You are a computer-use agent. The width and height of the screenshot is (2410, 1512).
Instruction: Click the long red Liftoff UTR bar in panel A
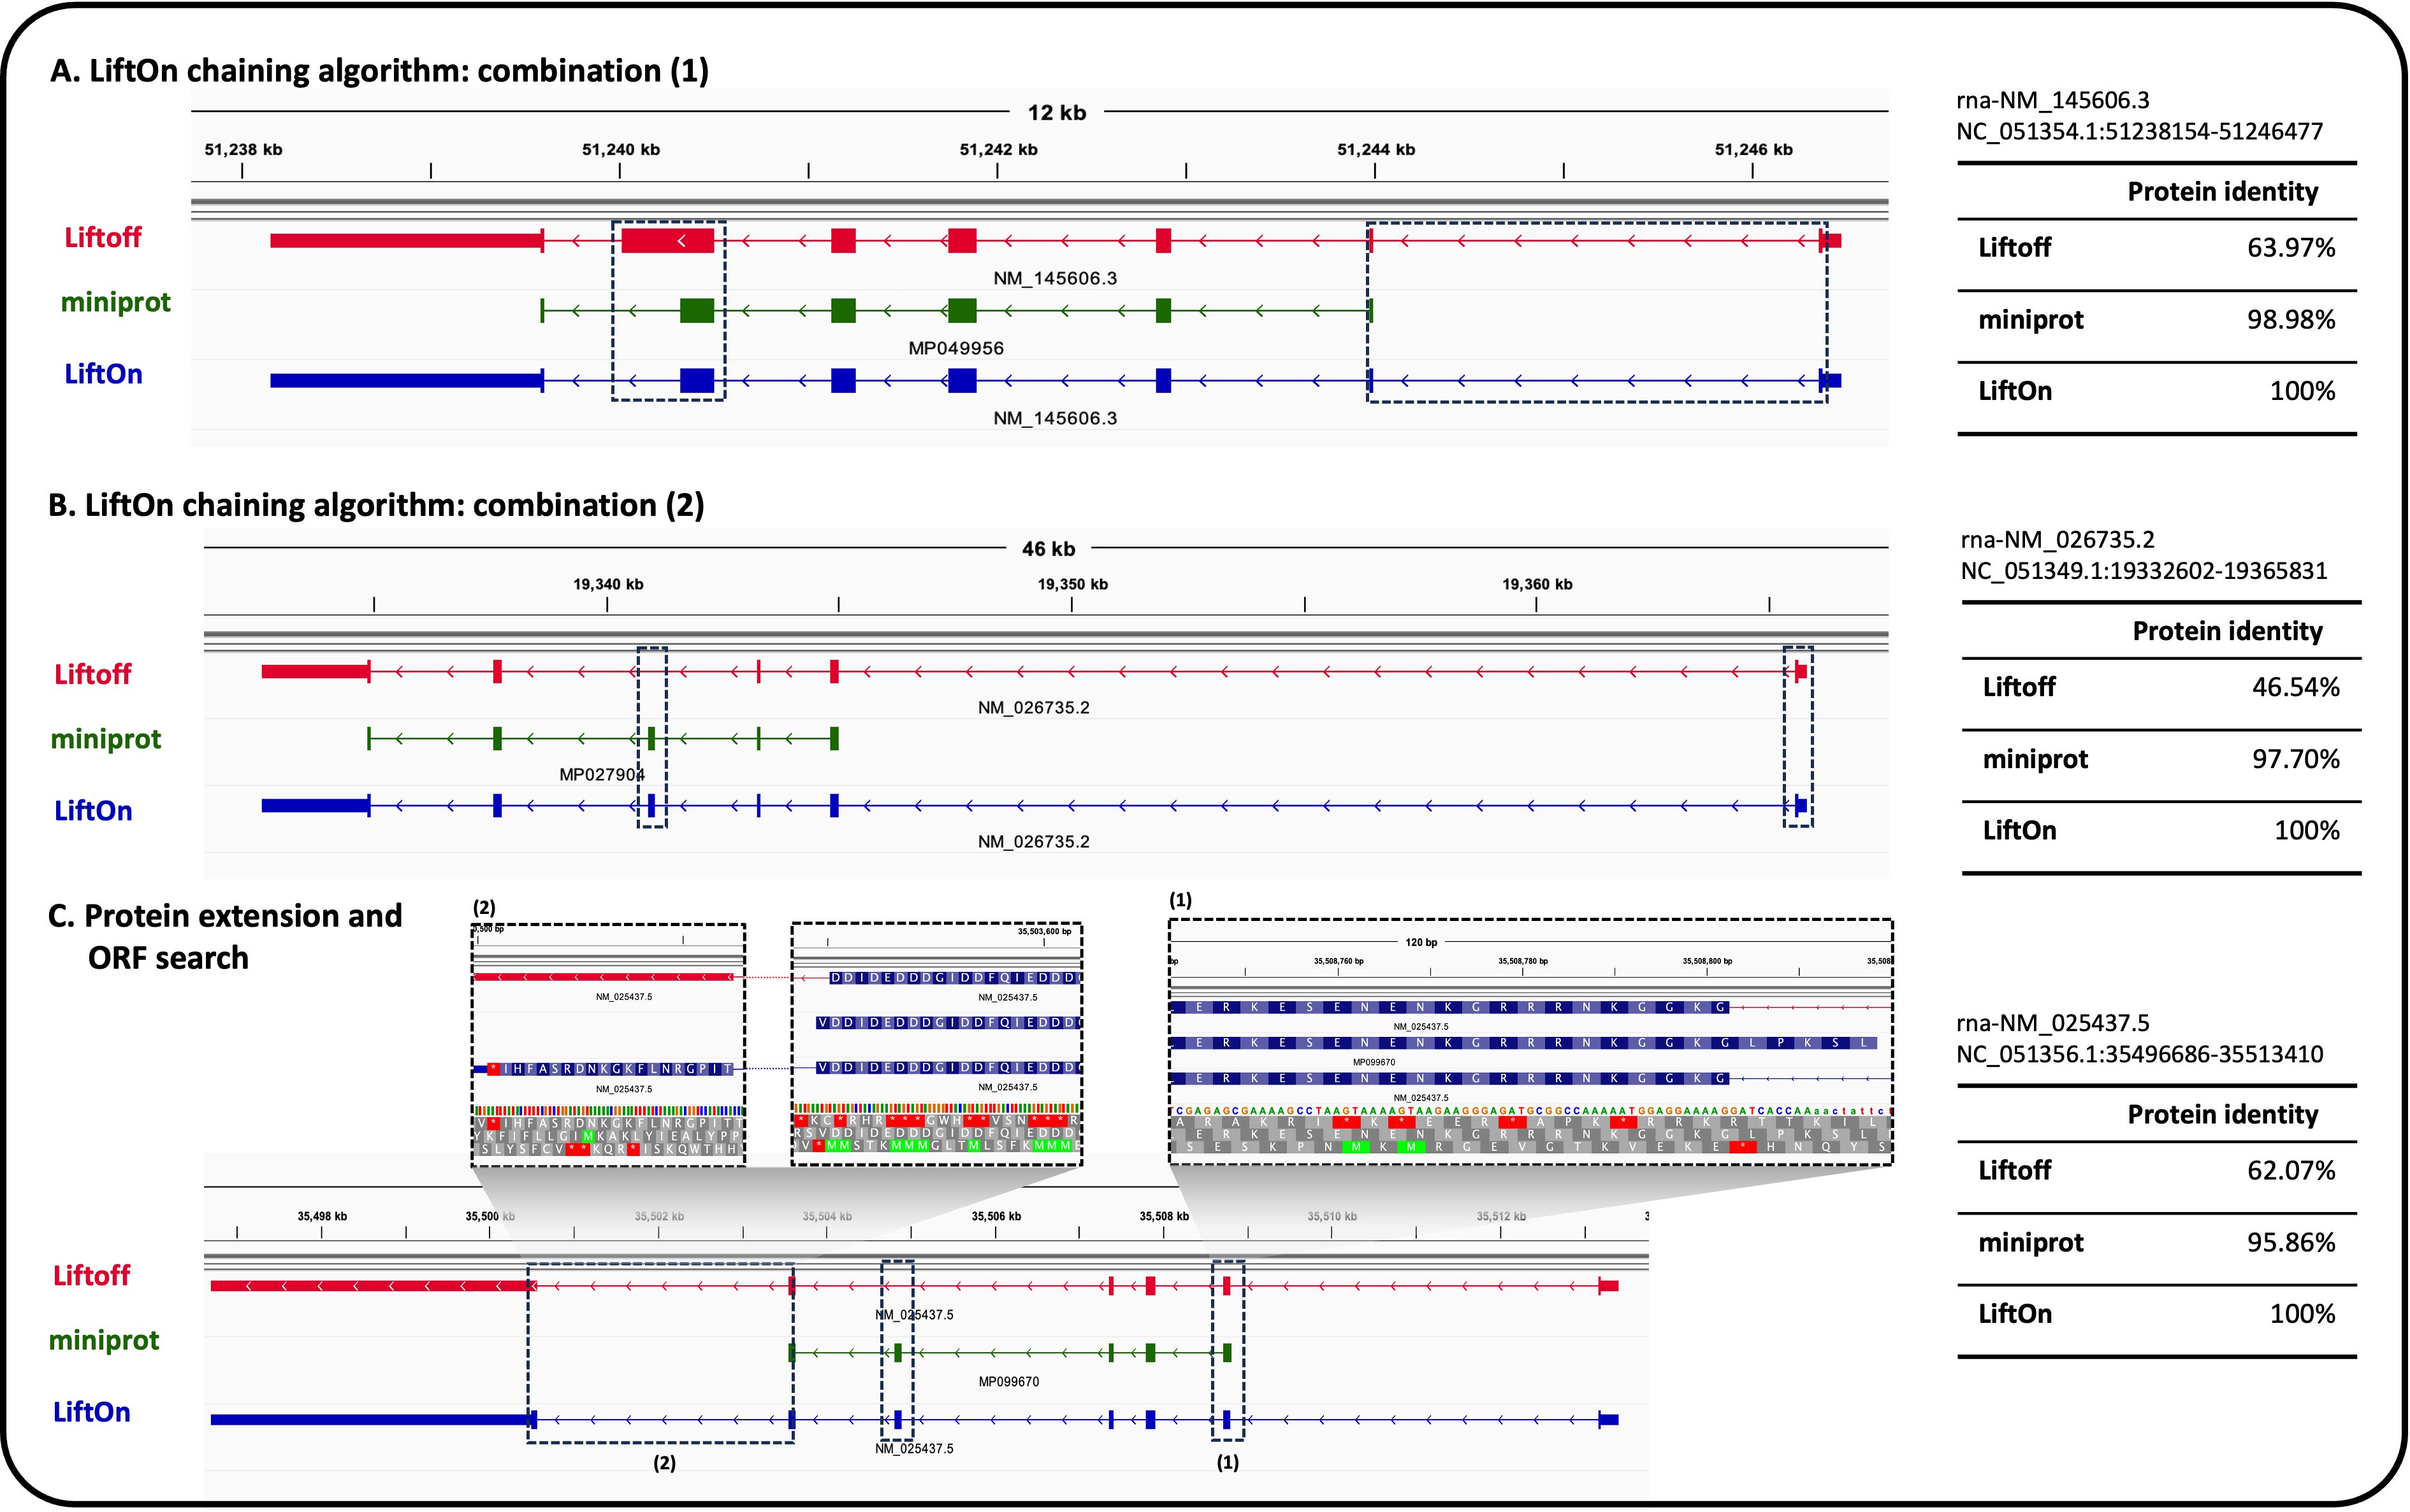[405, 241]
